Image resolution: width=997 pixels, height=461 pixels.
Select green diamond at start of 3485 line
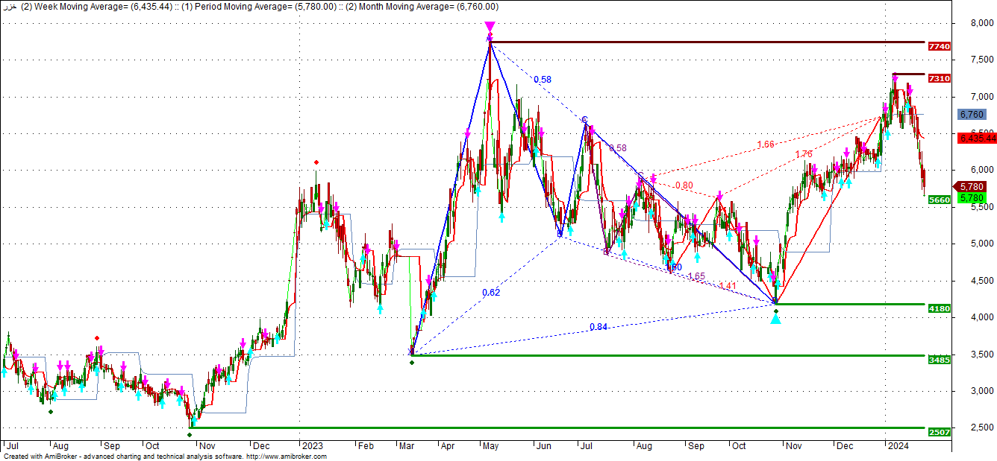[412, 362]
